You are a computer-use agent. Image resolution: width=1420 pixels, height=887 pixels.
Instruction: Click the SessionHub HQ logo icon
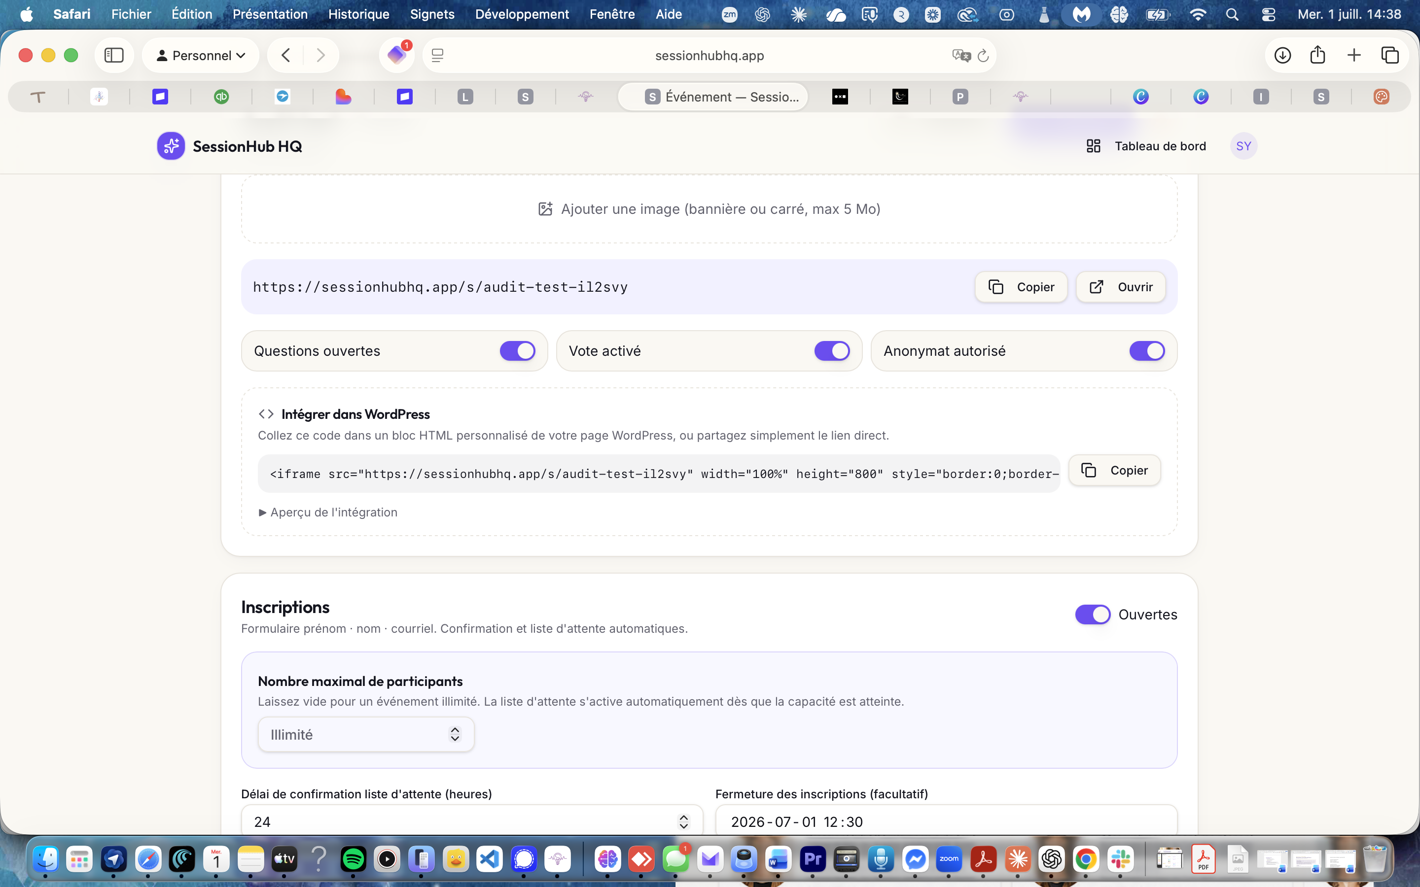(x=171, y=146)
